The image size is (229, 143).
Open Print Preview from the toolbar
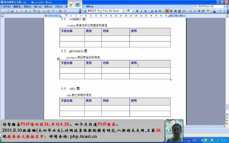pos(30,11)
